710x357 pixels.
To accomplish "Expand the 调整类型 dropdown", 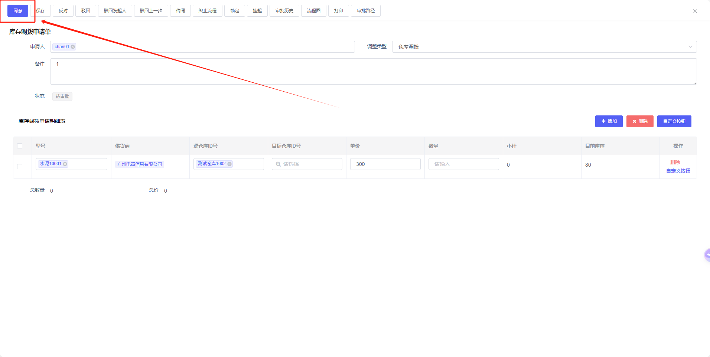I will tap(544, 47).
